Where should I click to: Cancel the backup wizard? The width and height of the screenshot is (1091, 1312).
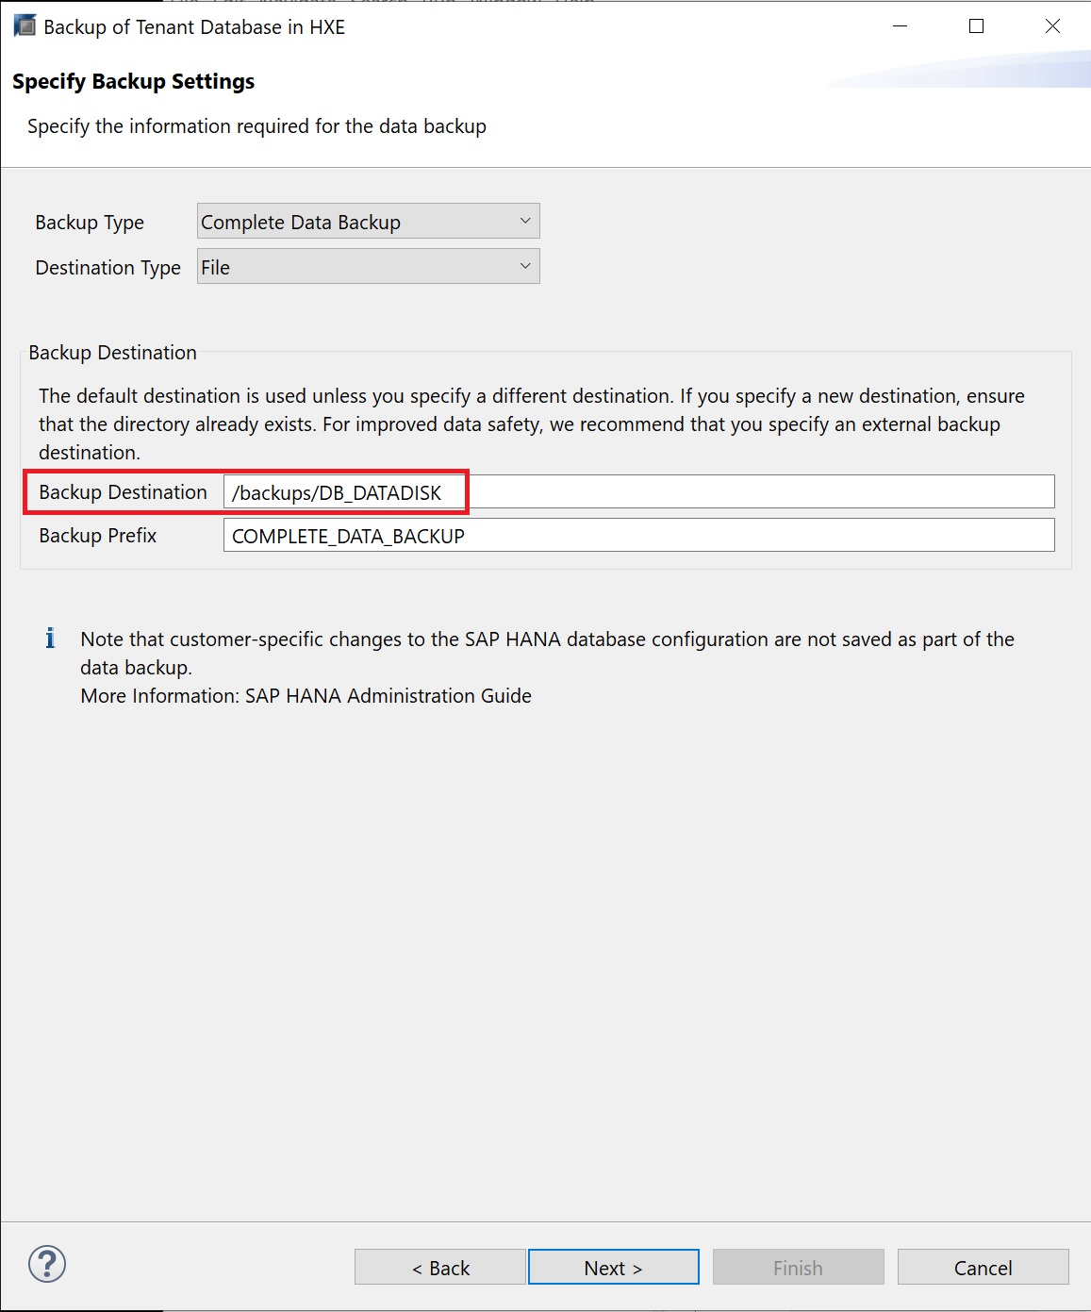[983, 1268]
